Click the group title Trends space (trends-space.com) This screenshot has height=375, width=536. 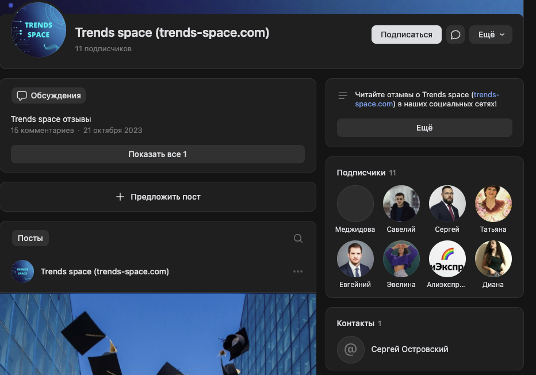(173, 33)
